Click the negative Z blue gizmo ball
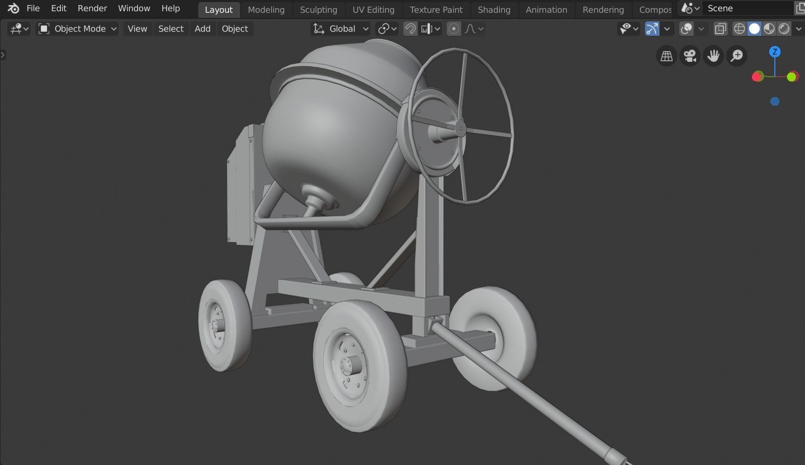Screen dimensions: 805x465 click(775, 102)
